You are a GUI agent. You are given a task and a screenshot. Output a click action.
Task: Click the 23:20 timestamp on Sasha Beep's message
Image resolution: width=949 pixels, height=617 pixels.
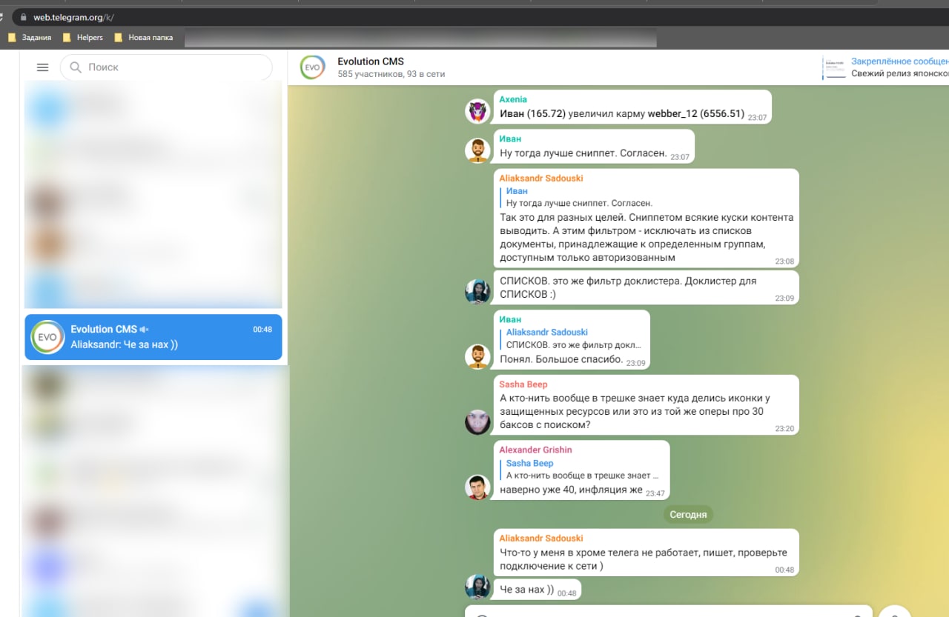coord(784,429)
